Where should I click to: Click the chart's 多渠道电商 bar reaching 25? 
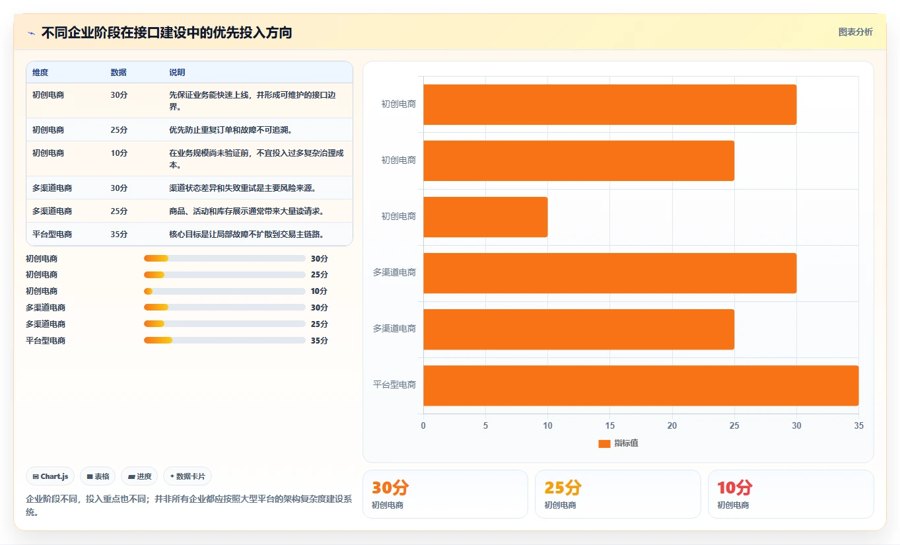click(578, 329)
